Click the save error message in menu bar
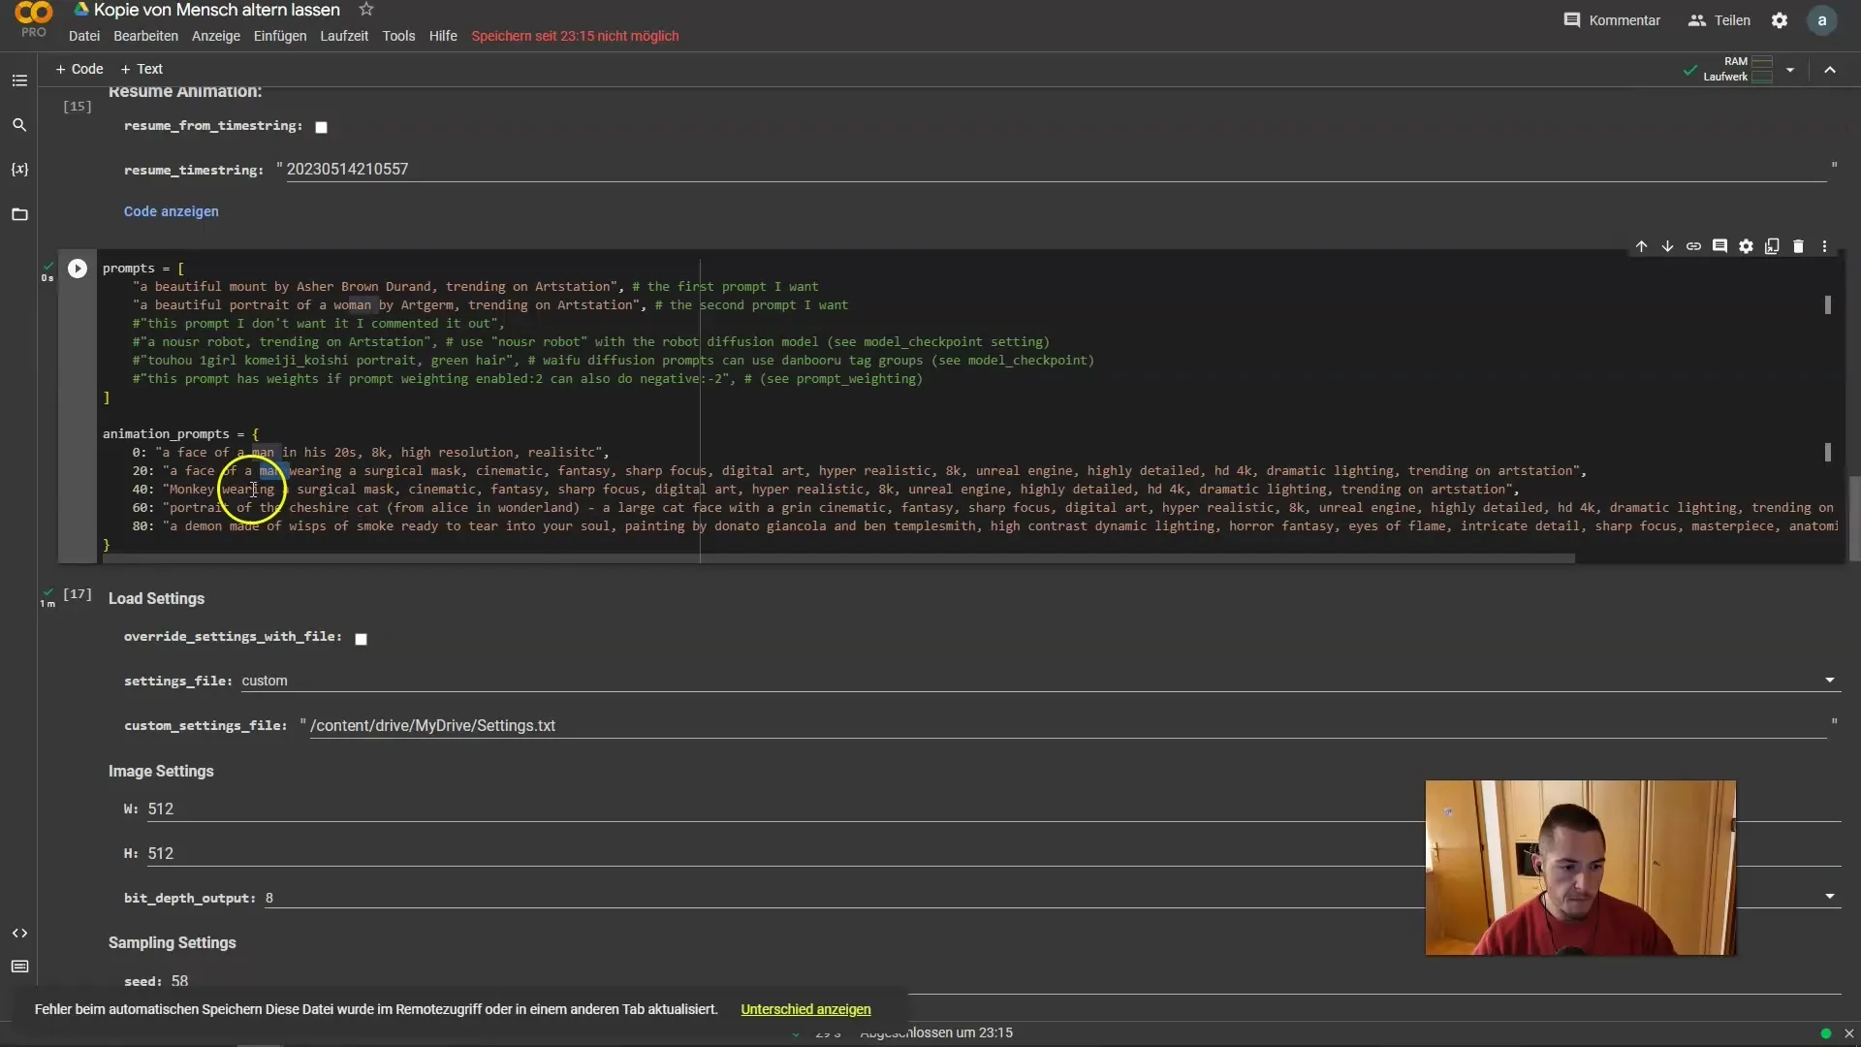 coord(575,36)
